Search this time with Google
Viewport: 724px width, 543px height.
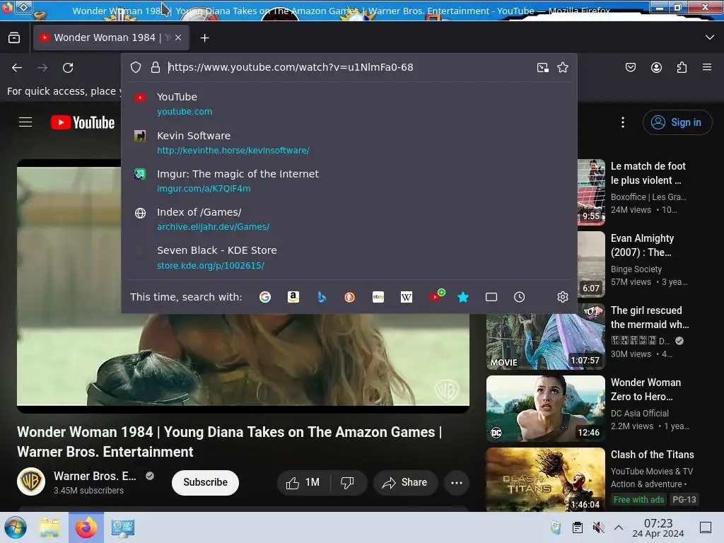coord(265,297)
